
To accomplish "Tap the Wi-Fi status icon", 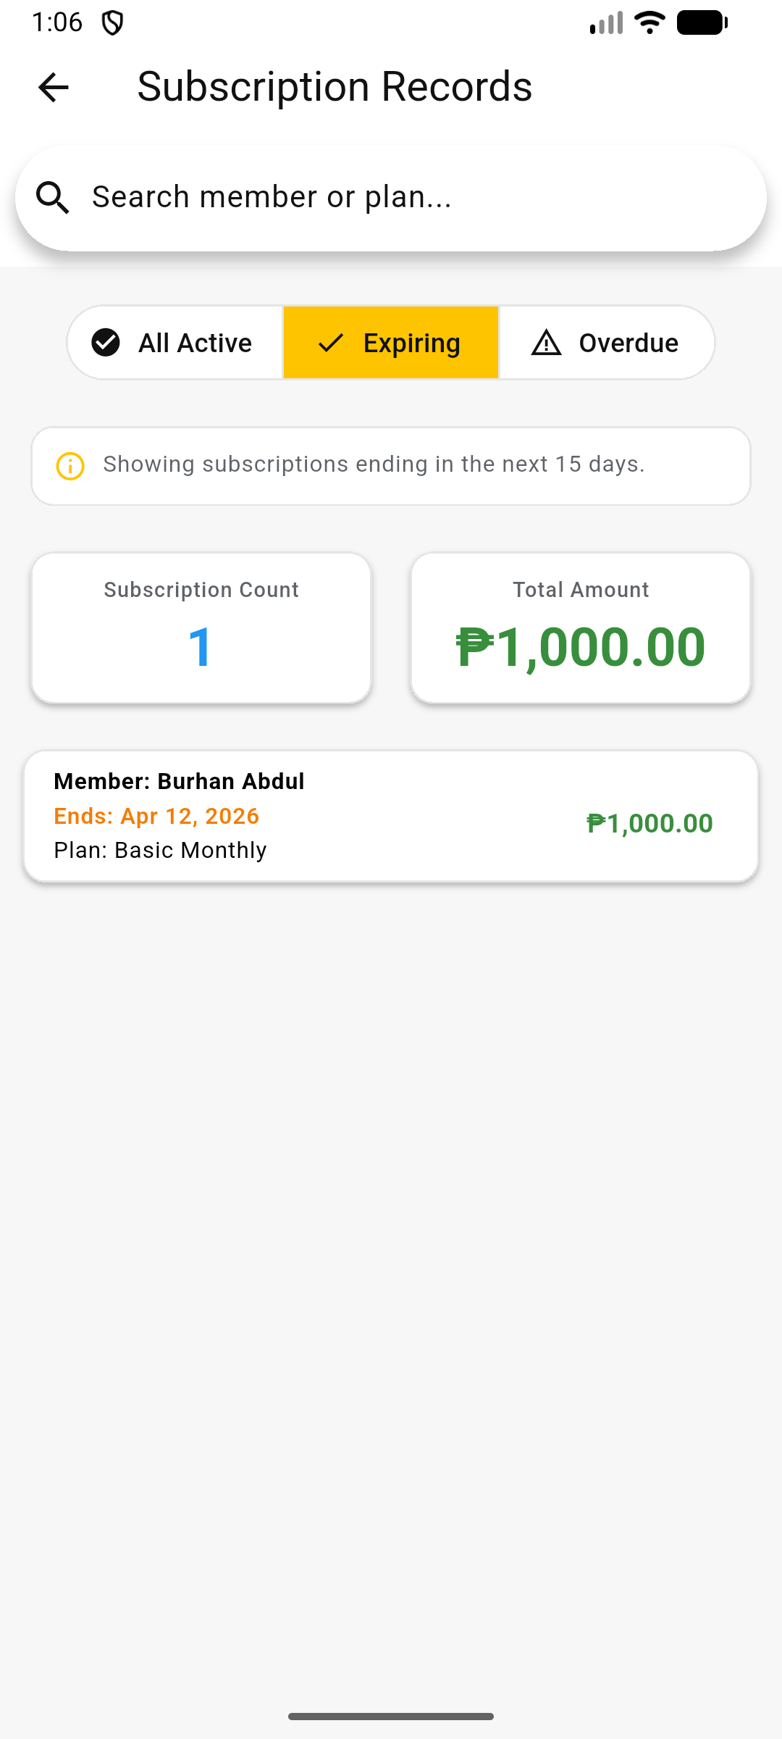I will 649,23.
